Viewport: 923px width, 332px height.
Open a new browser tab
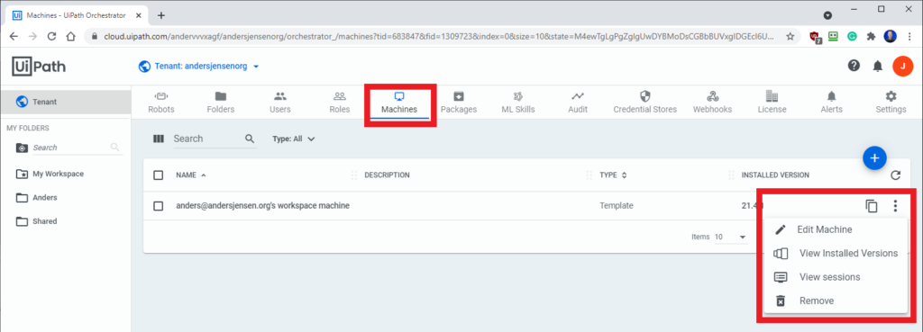[161, 15]
